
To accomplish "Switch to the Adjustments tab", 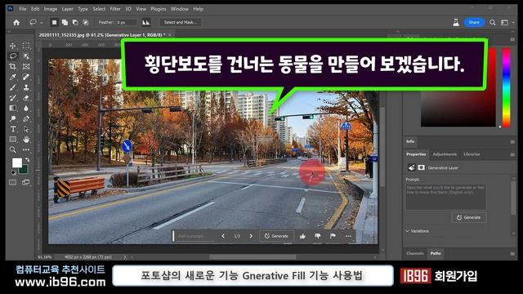I will (445, 154).
